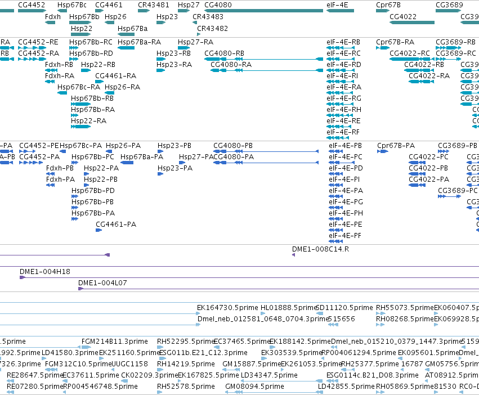Click the Hsp26 gene label

pos(115,17)
